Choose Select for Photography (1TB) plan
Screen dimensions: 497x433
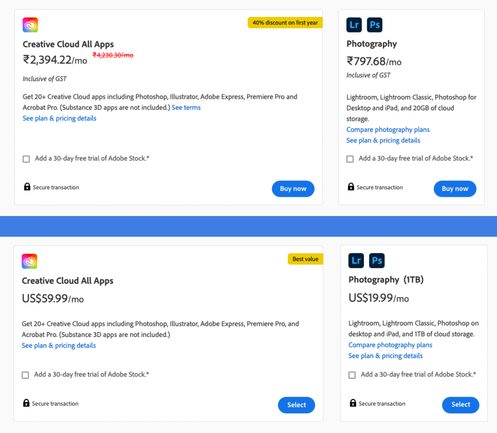[x=460, y=405]
